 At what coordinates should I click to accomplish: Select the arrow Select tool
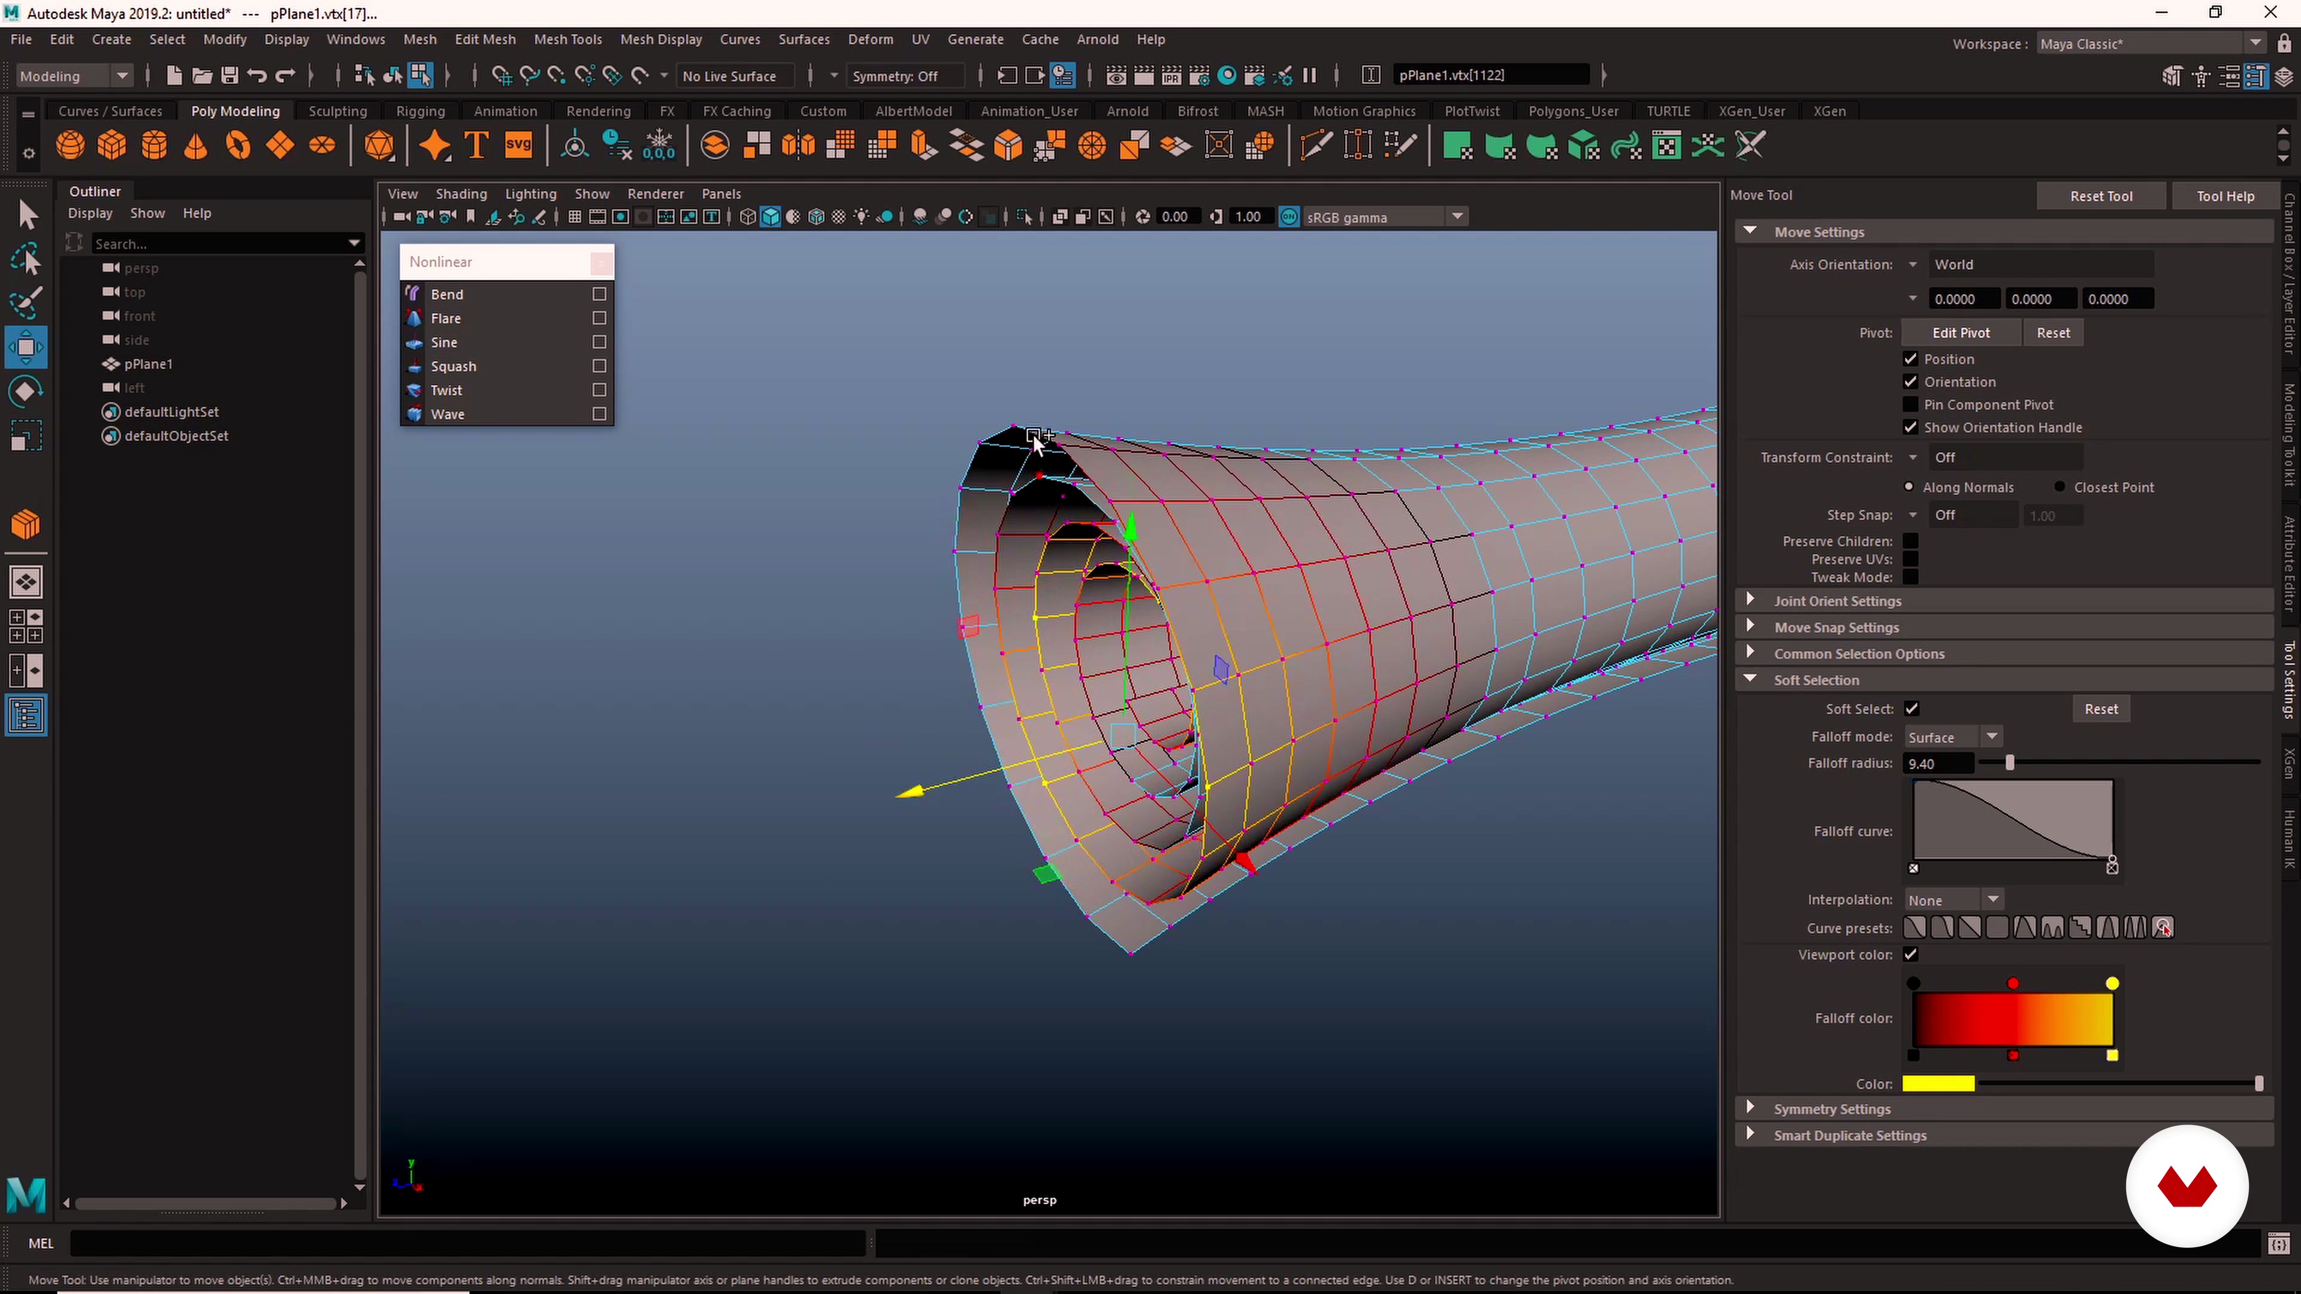coord(27,215)
